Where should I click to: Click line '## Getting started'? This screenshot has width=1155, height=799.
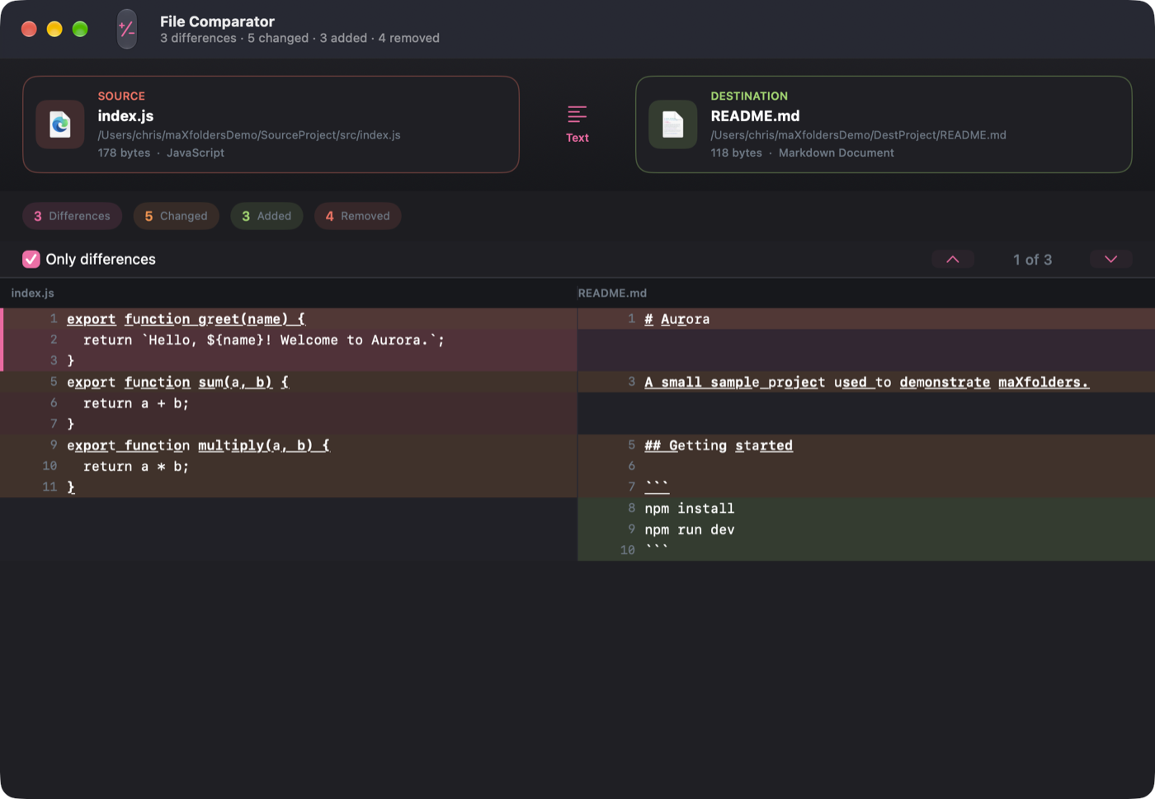[866, 445]
